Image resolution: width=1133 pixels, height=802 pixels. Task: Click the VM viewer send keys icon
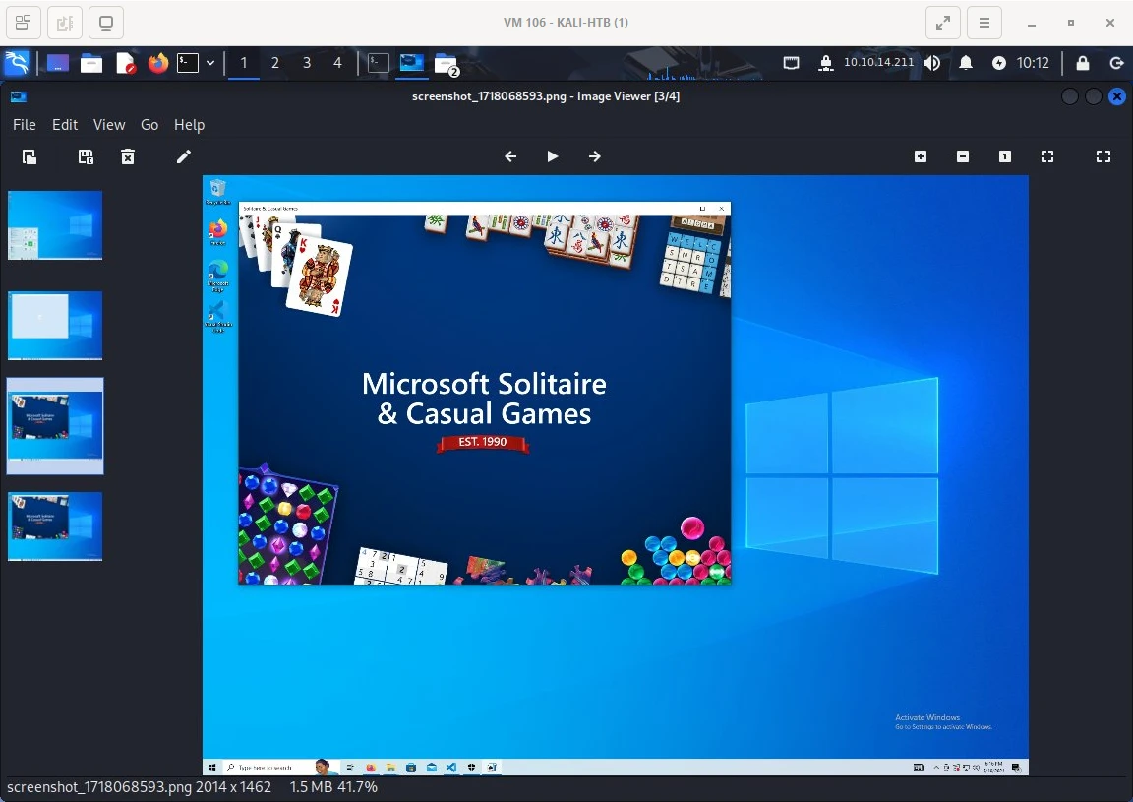point(64,23)
